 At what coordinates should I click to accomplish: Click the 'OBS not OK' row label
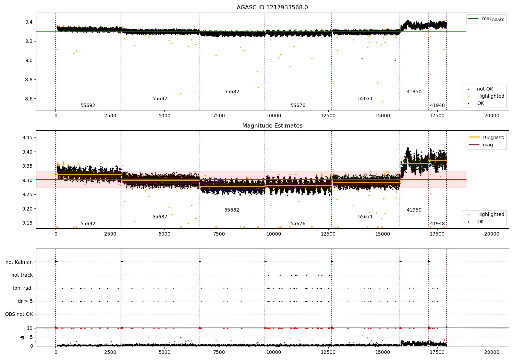(x=19, y=314)
